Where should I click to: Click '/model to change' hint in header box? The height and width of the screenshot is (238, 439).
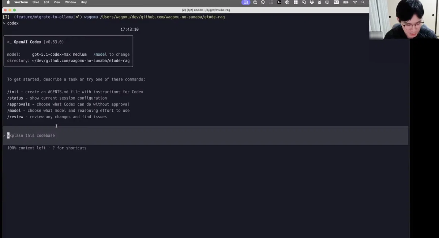111,55
